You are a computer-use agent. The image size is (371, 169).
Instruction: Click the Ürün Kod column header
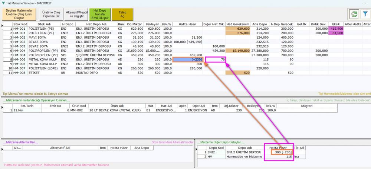coord(79,106)
